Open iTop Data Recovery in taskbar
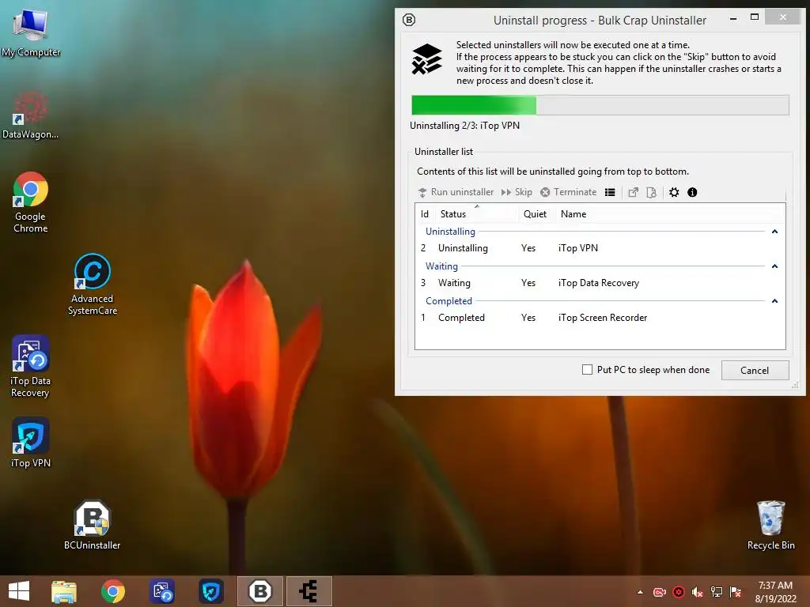The width and height of the screenshot is (810, 607). [x=162, y=591]
